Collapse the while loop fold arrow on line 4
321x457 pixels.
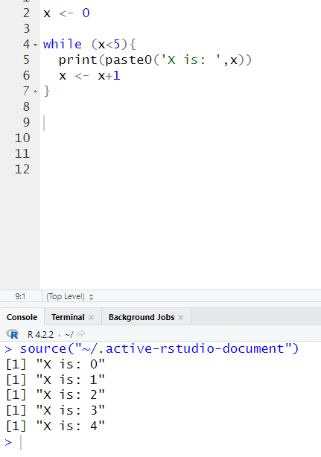click(35, 45)
